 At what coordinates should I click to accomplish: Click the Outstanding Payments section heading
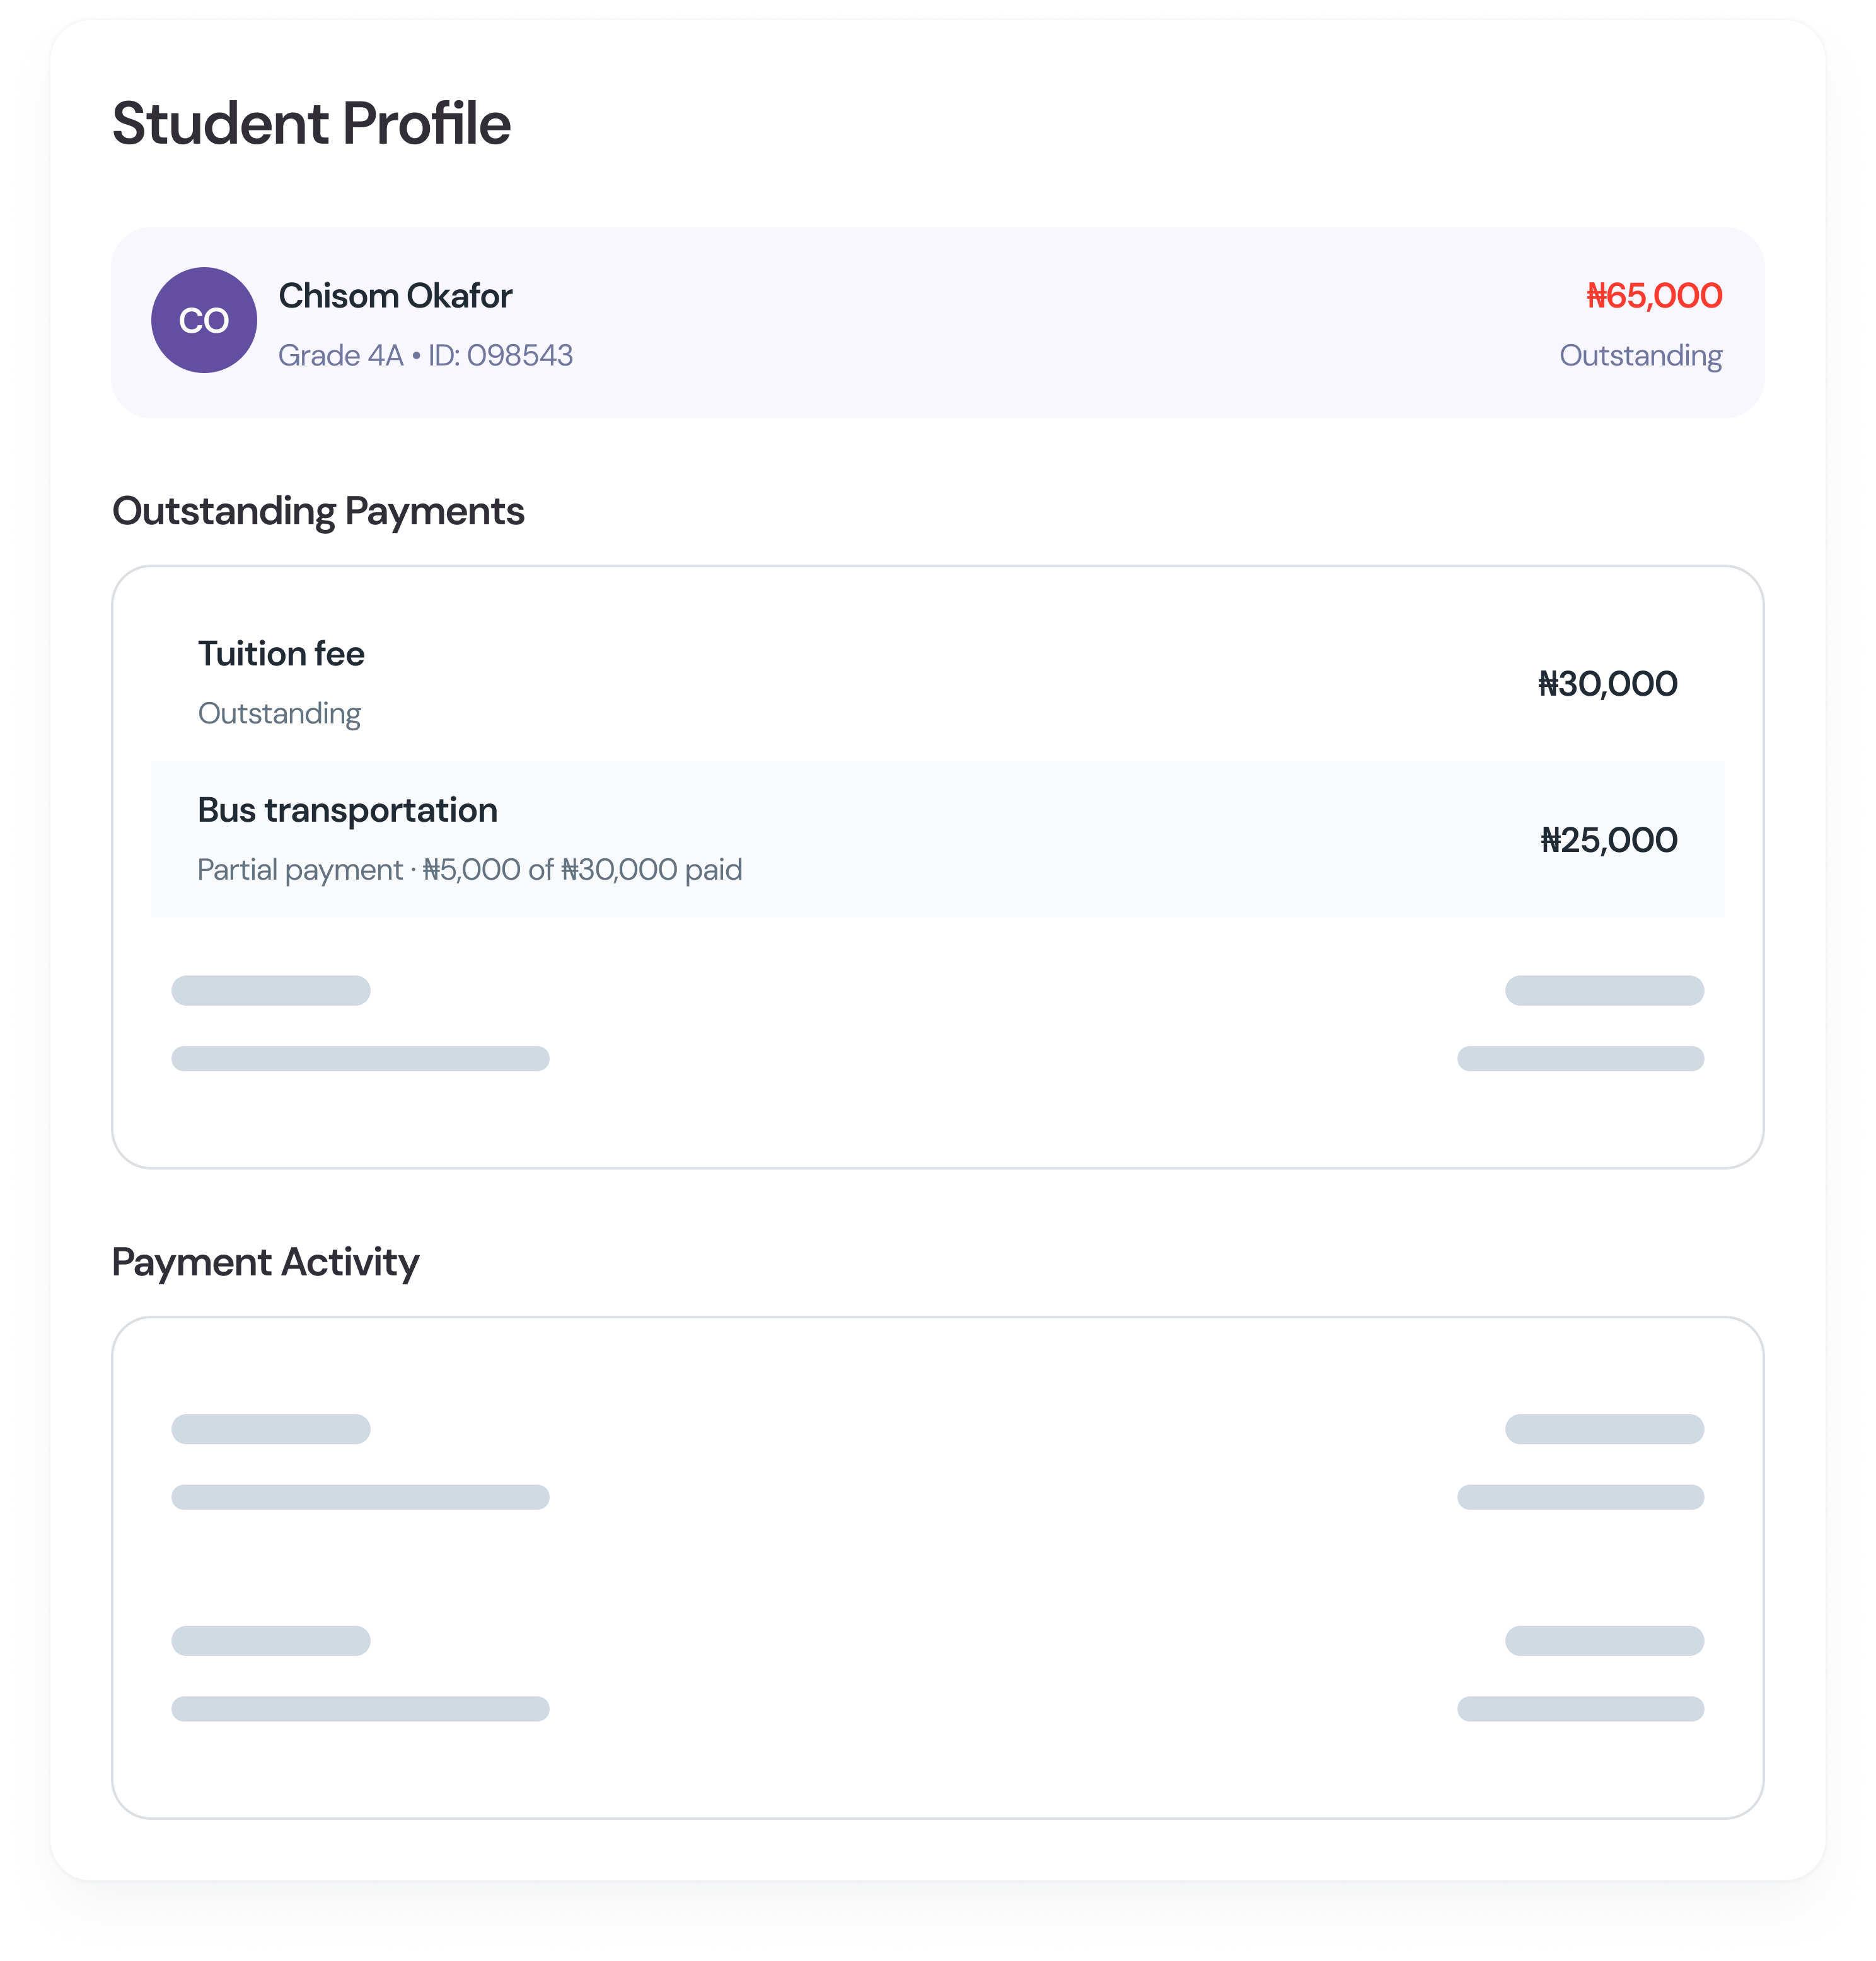click(318, 511)
